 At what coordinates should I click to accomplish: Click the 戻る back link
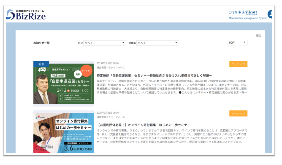click(258, 35)
